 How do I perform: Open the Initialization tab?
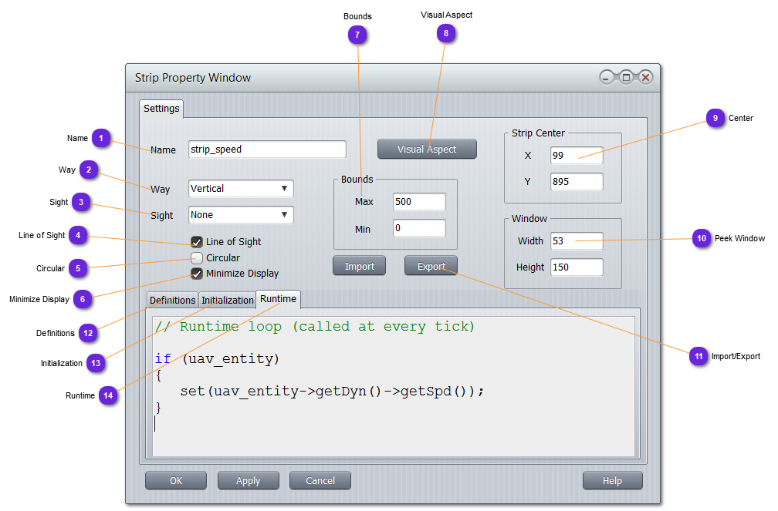point(227,301)
